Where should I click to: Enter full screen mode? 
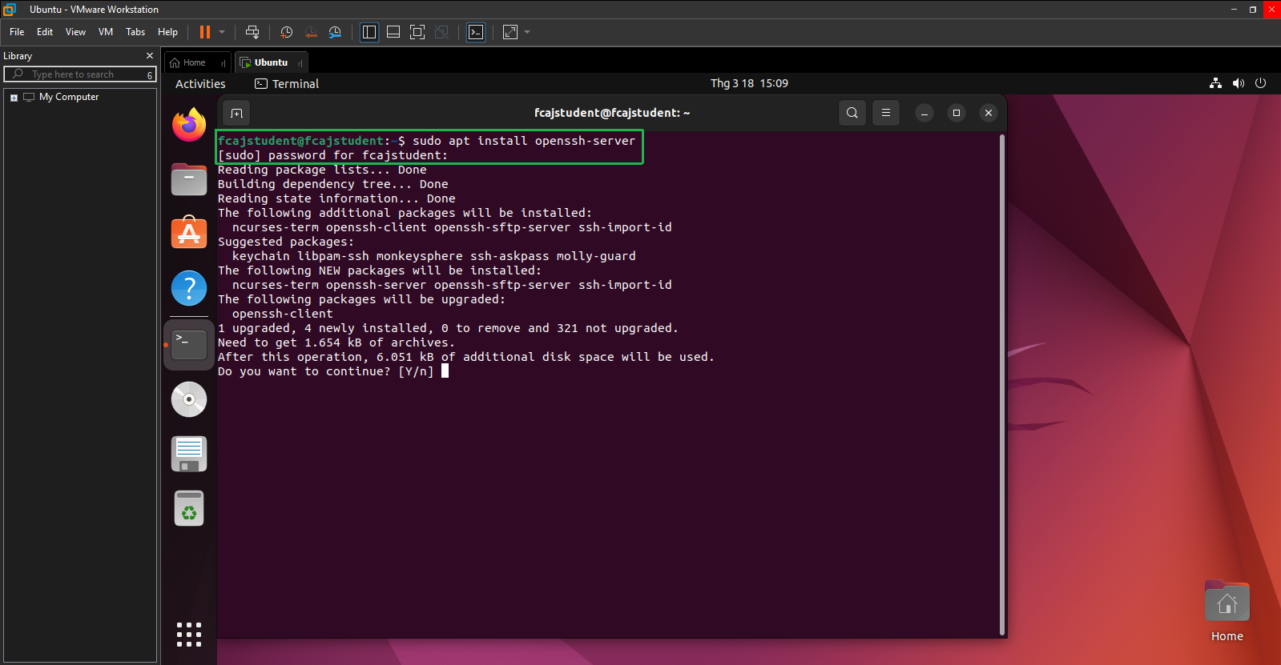click(417, 32)
